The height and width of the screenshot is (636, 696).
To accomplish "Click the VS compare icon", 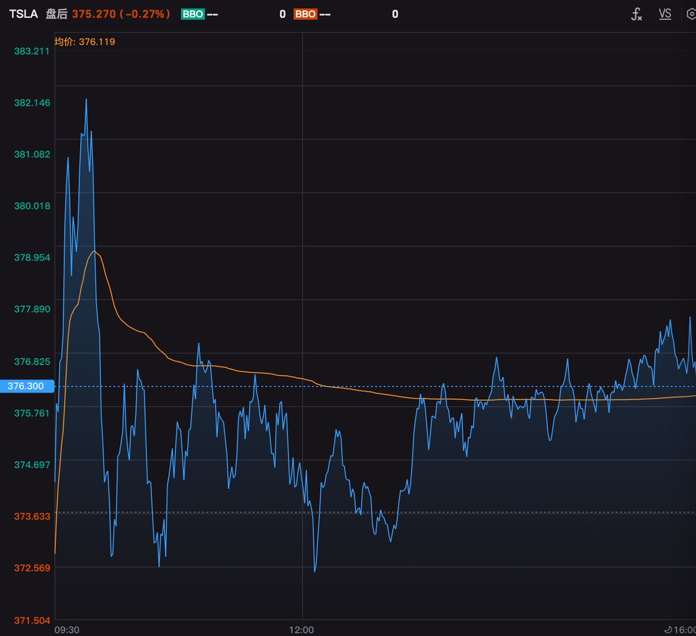I will tap(665, 14).
